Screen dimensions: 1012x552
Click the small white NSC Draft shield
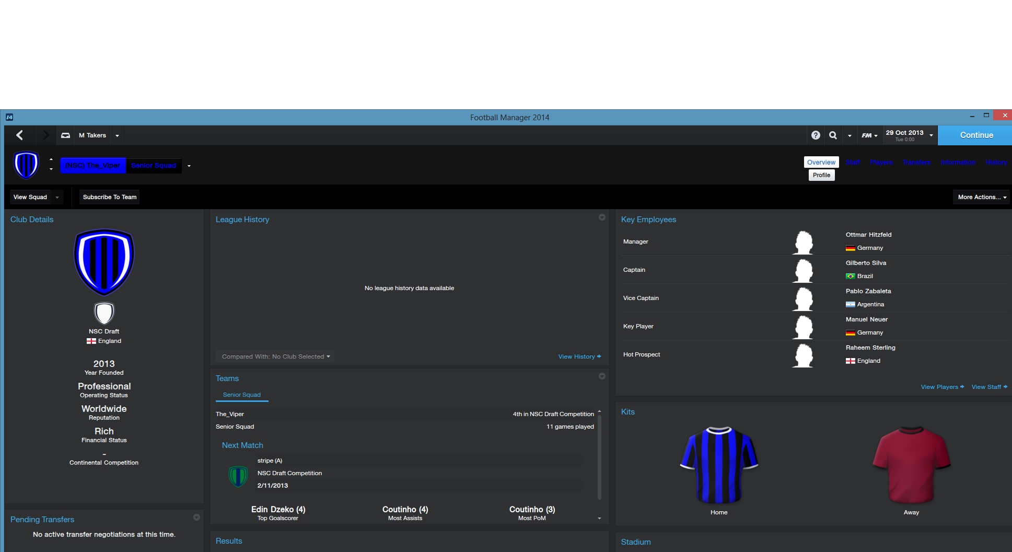104,313
